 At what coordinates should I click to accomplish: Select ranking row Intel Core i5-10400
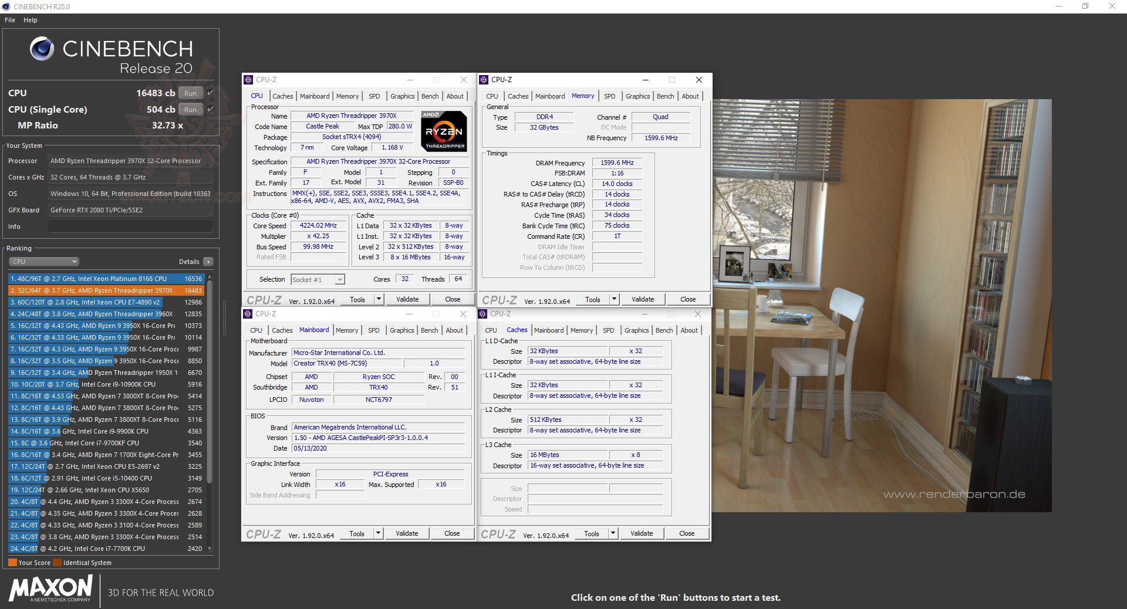[x=106, y=478]
